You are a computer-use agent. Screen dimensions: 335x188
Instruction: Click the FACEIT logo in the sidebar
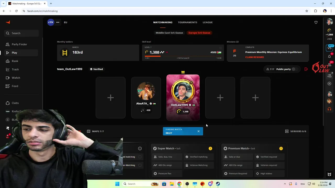click(8, 22)
